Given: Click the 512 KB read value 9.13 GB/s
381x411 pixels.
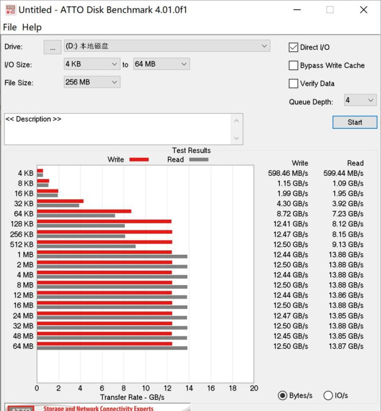Looking at the screenshot, I should click(348, 245).
